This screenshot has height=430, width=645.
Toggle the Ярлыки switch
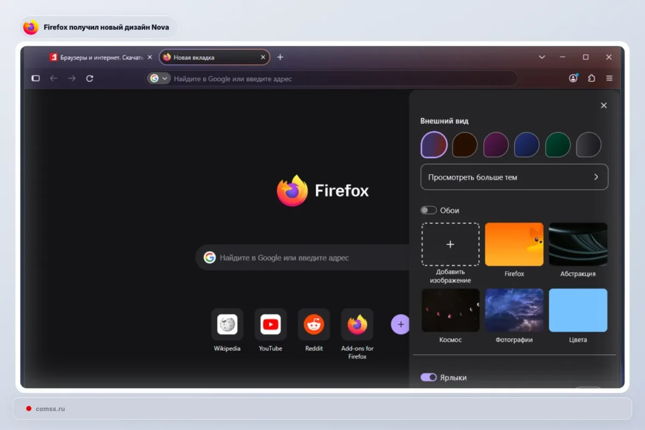point(428,377)
